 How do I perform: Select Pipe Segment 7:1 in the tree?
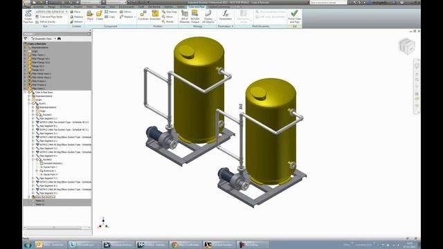pos(48,178)
